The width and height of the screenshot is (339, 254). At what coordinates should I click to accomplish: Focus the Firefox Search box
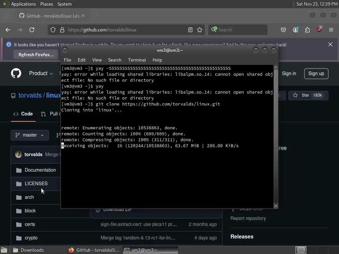[238, 30]
